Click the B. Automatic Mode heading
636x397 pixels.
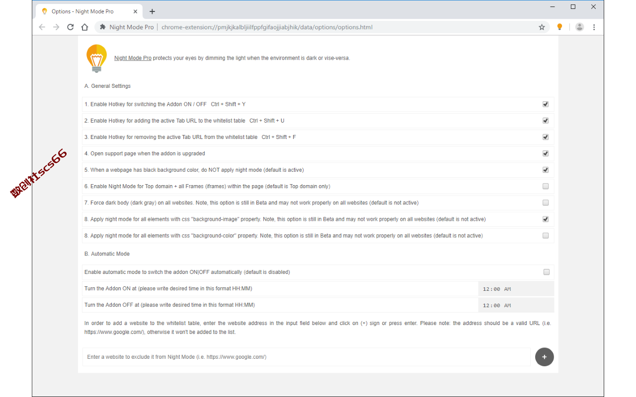tap(107, 254)
